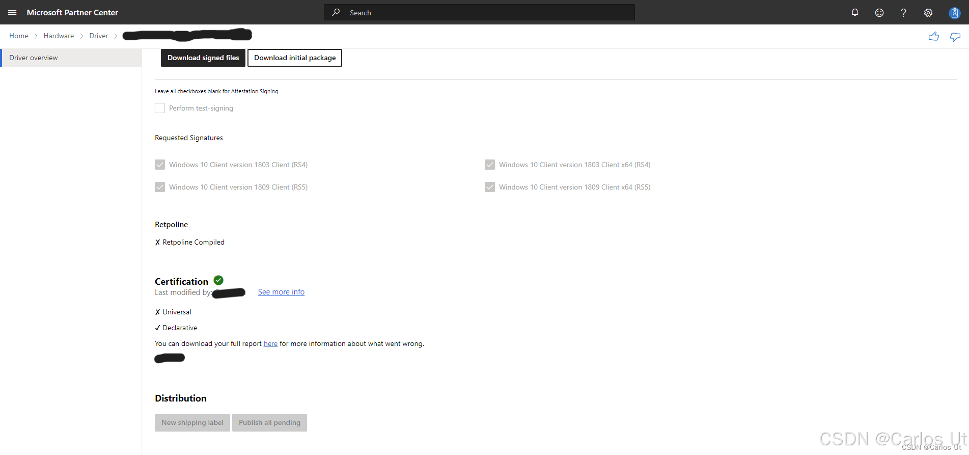Select Driver overview in sidebar
The image size is (969, 455).
click(x=71, y=58)
